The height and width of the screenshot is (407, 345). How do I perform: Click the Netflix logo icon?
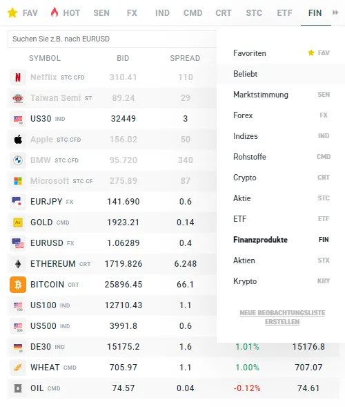pos(18,77)
